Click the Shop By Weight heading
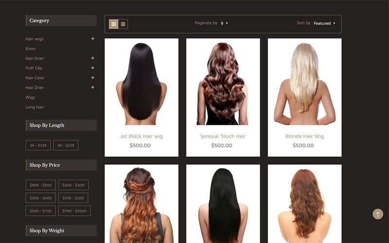 click(61, 230)
